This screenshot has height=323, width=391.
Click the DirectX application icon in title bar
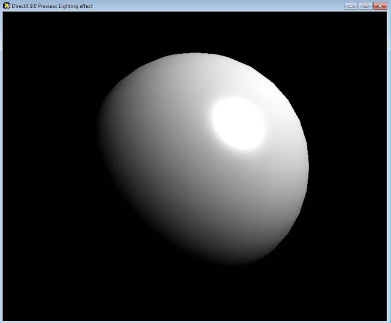tap(7, 5)
